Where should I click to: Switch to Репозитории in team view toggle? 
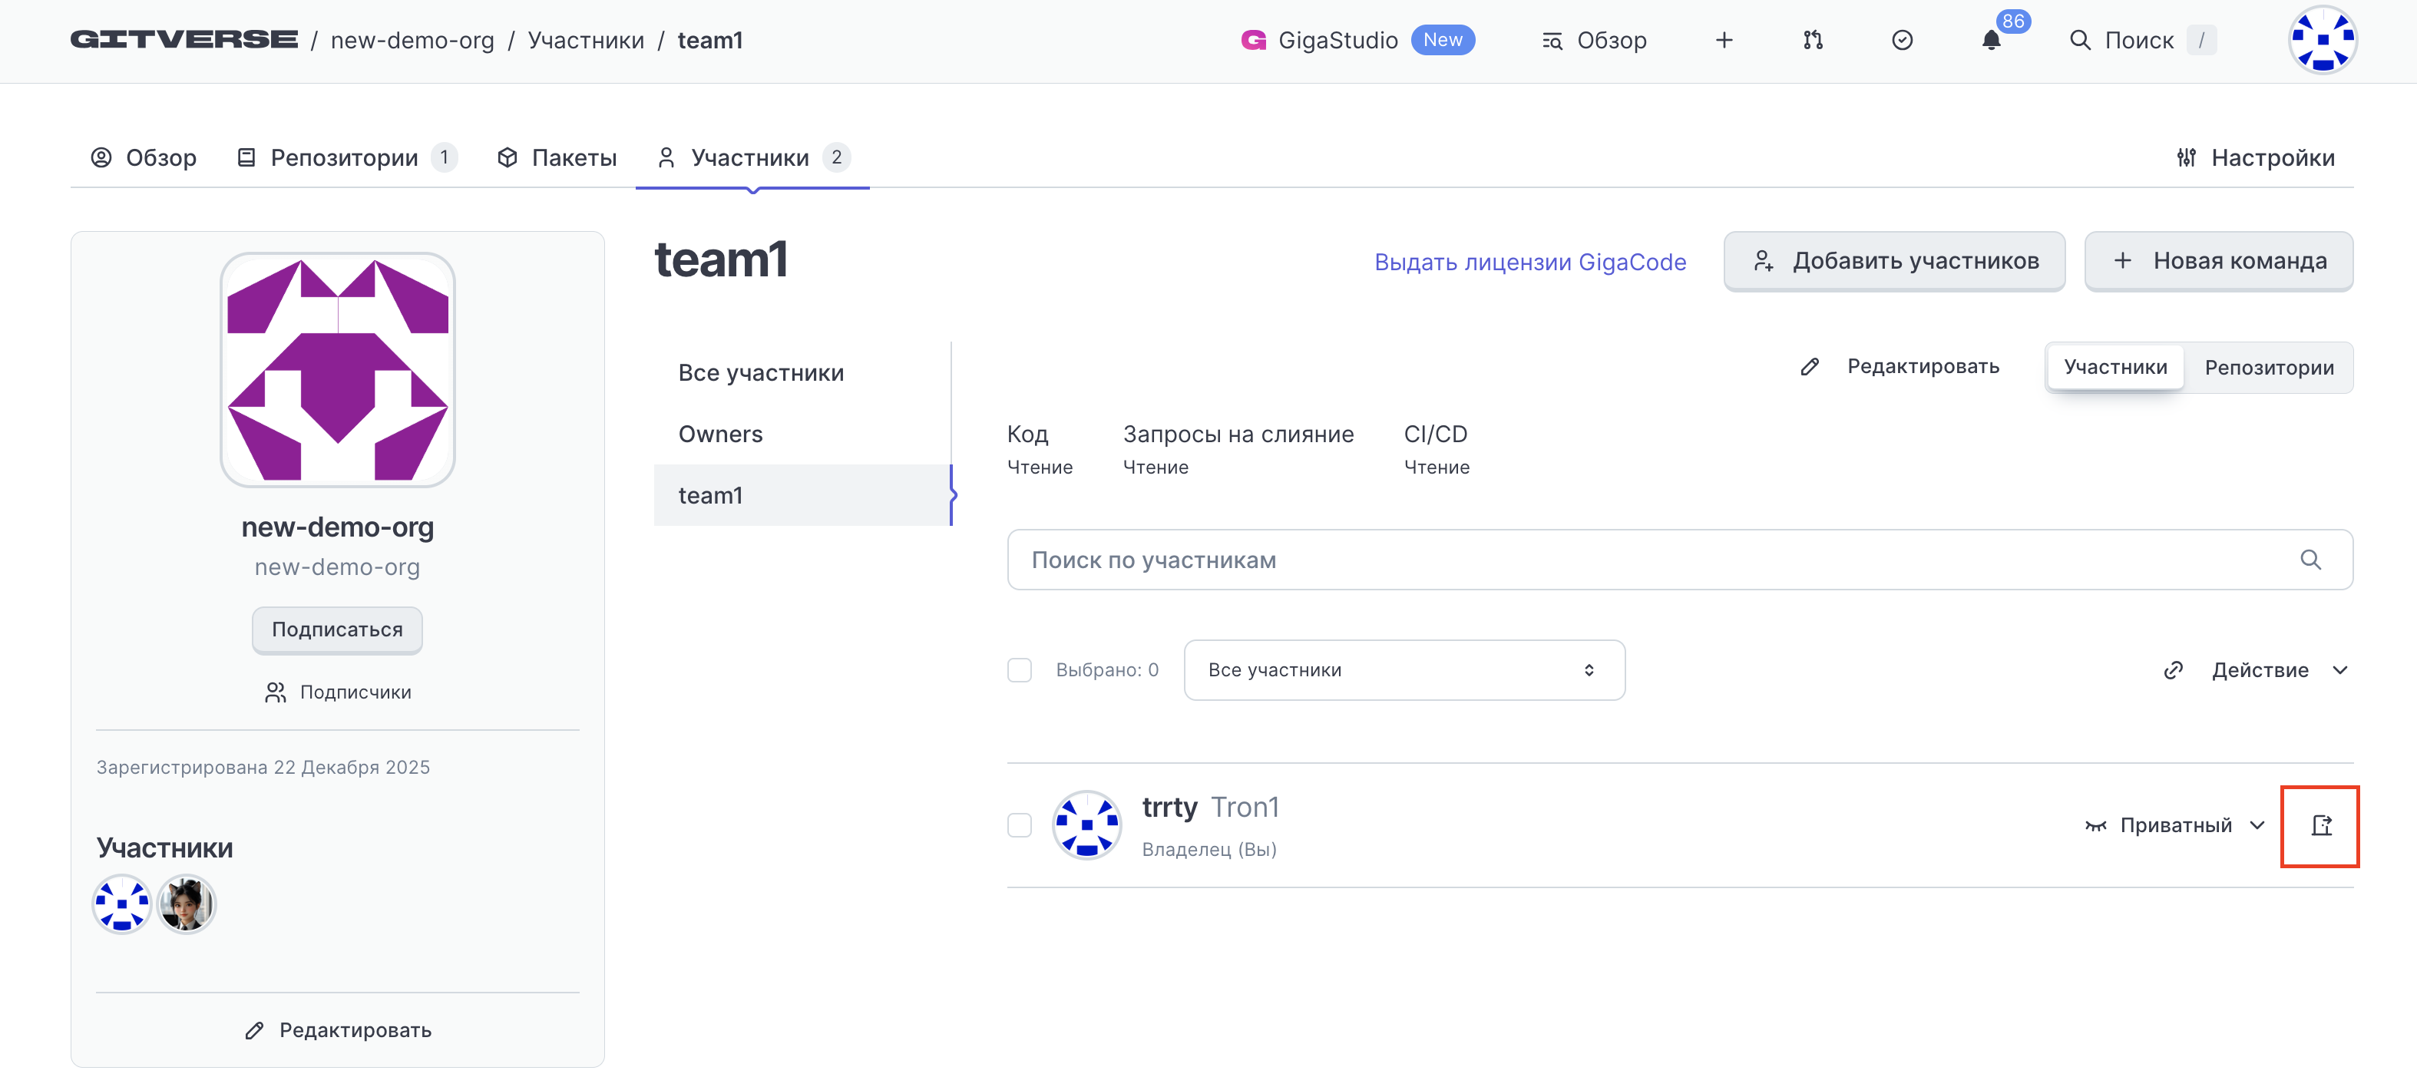click(x=2268, y=368)
